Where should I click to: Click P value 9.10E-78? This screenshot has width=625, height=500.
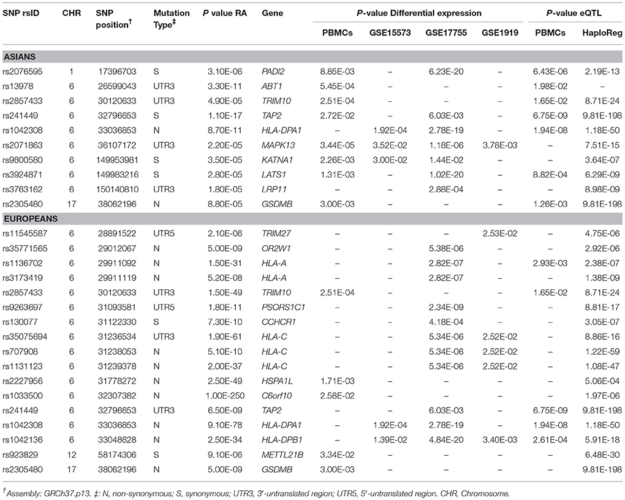[225, 425]
